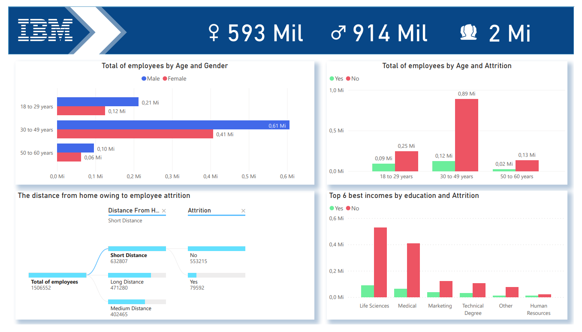Click the total employees people icon
Image resolution: width=582 pixels, height=332 pixels.
[x=469, y=33]
